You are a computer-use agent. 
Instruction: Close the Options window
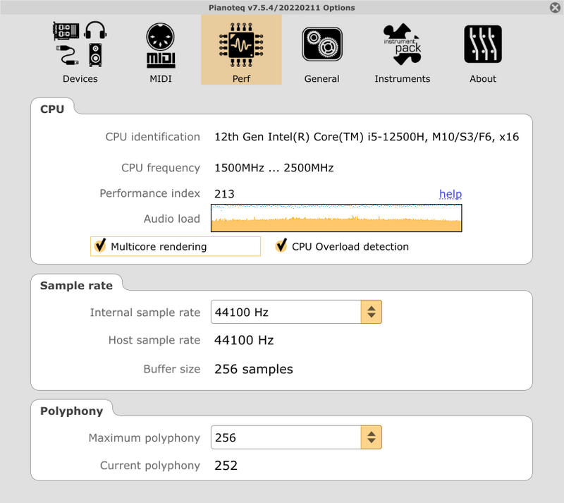[x=555, y=8]
